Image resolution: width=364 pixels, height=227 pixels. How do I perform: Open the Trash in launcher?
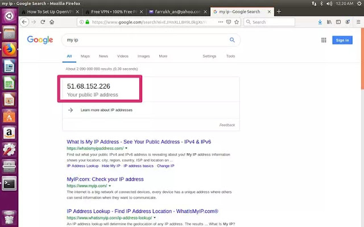tap(9, 218)
